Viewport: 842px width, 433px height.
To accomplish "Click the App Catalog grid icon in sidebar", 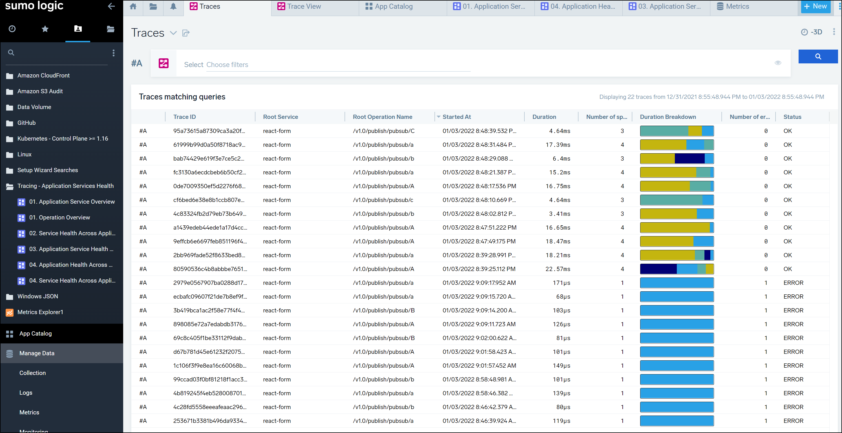I will (10, 334).
